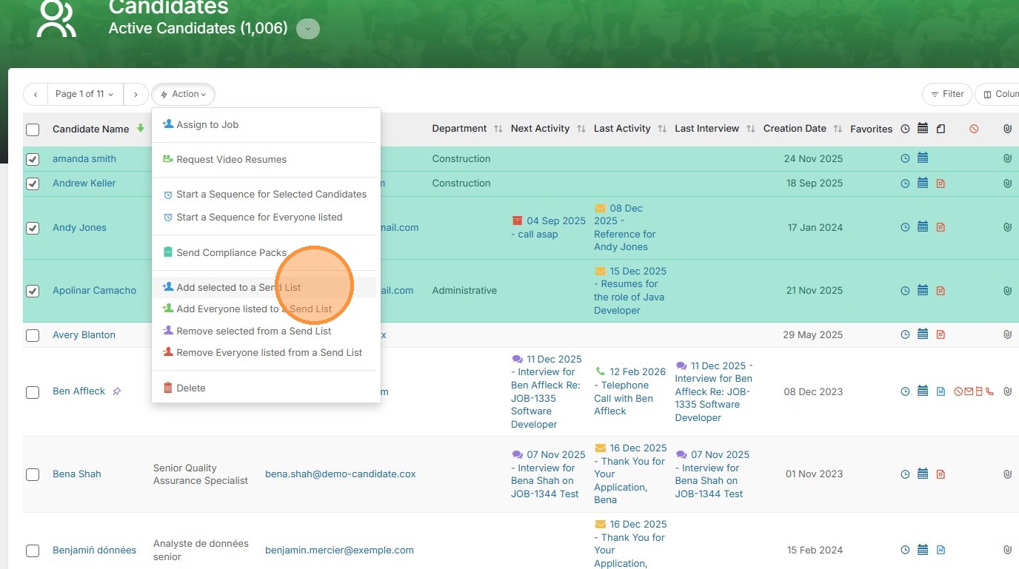Open calendar icon in Apolinar Camacho row
This screenshot has height=569, width=1019.
[x=923, y=290]
